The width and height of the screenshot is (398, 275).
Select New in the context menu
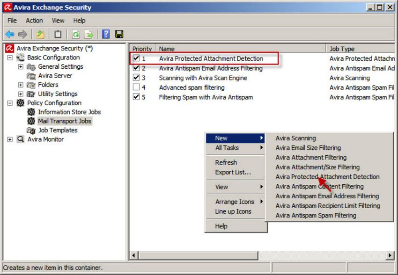tap(236, 138)
